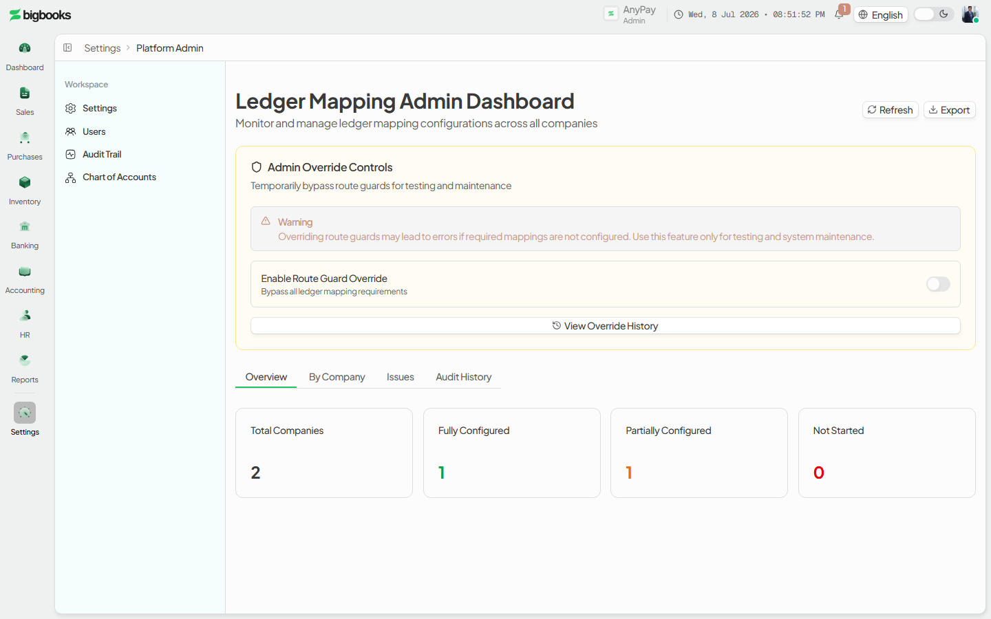The image size is (991, 619).
Task: Switch to the Audit History tab
Action: coord(464,377)
